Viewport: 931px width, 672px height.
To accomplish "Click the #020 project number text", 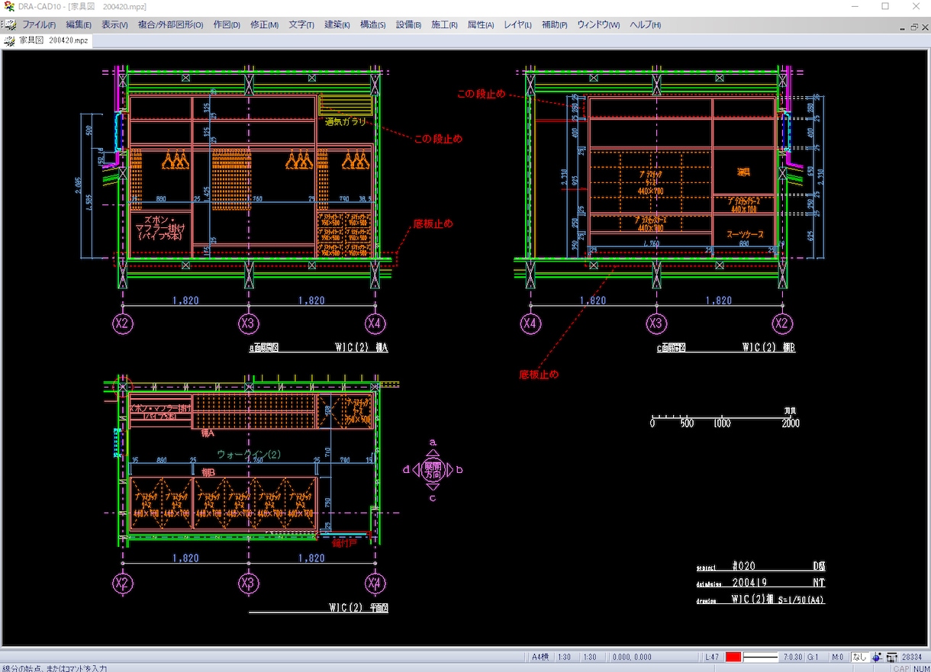I will (744, 567).
